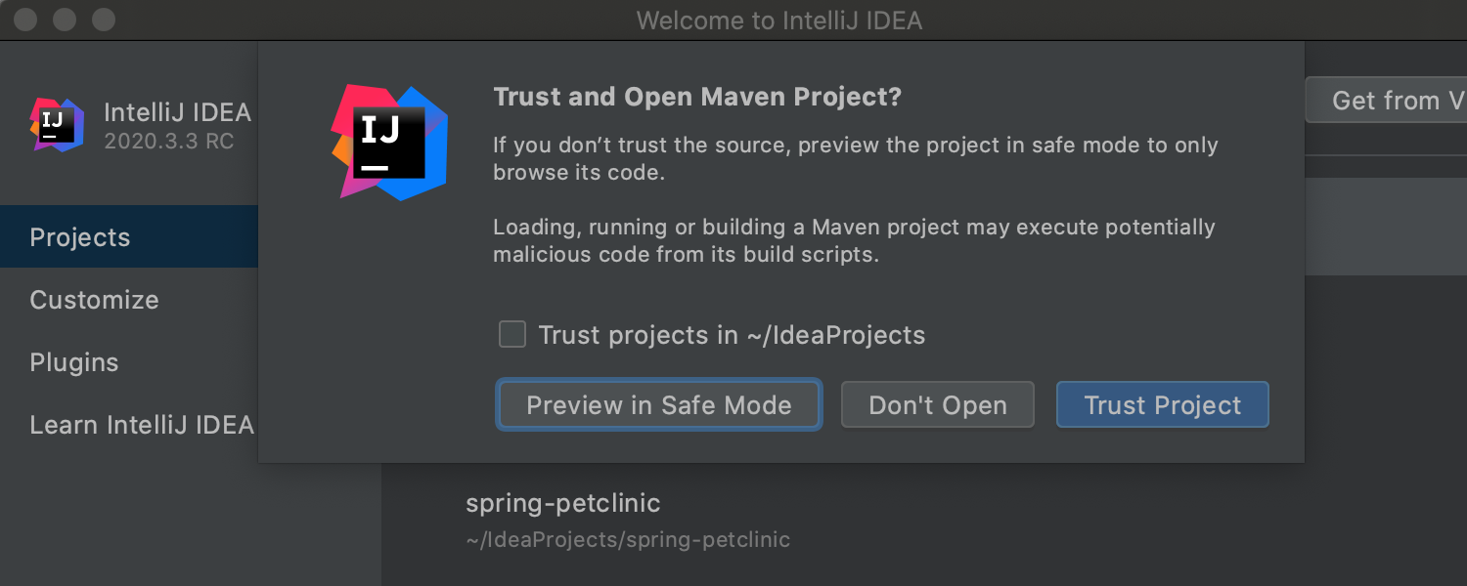Click the path ~/IdeaProjects/spring-petclinic
This screenshot has height=586, width=1467.
pyautogui.click(x=628, y=539)
